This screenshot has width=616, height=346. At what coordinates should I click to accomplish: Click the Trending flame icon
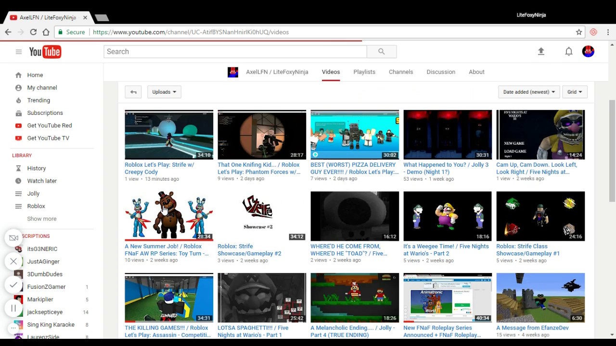click(x=18, y=100)
